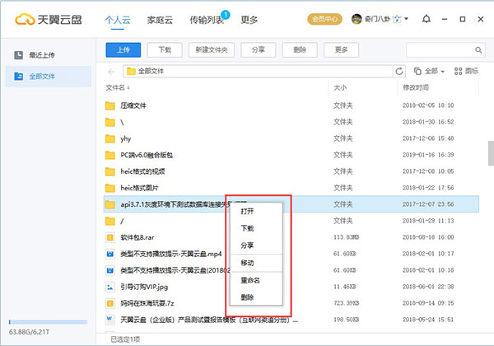Click the notification bell icon
The image size is (494, 346).
pyautogui.click(x=426, y=18)
